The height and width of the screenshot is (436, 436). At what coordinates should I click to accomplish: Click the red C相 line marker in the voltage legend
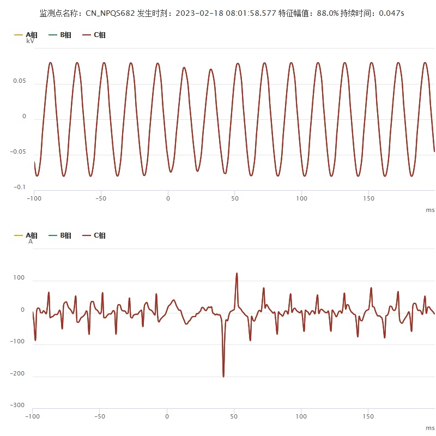86,35
